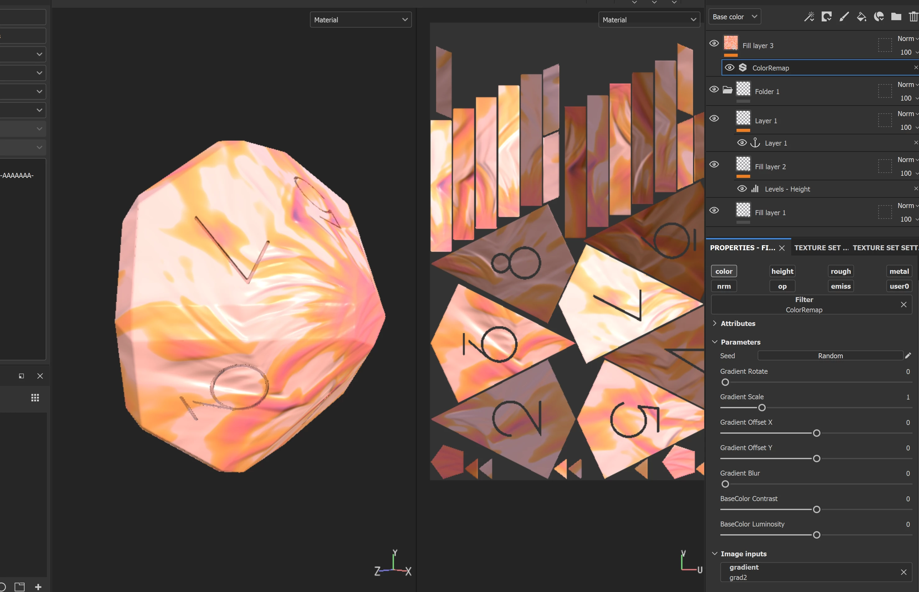This screenshot has width=919, height=592.
Task: Click the add effect magic wand icon
Action: [x=809, y=16]
